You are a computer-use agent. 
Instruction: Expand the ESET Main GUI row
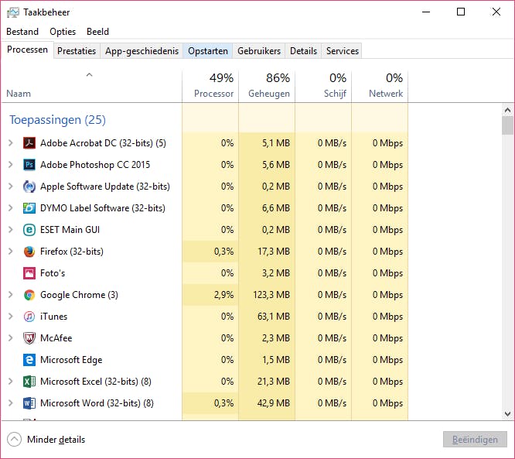click(x=11, y=230)
